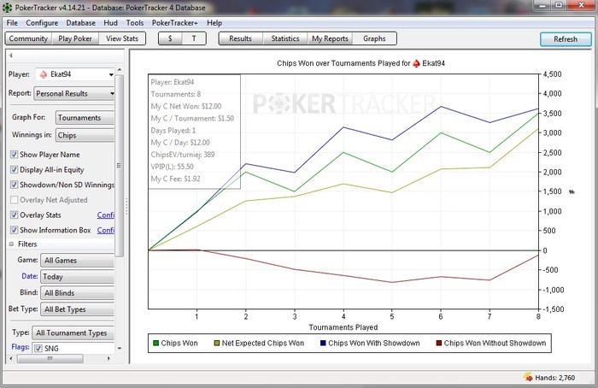Screen dimensions: 598x388
Task: Open the Hud menu
Action: coord(110,23)
